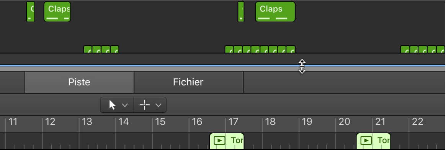Image resolution: width=446 pixels, height=150 pixels.
Task: Select the marquee crosshair tool icon
Action: pyautogui.click(x=145, y=105)
